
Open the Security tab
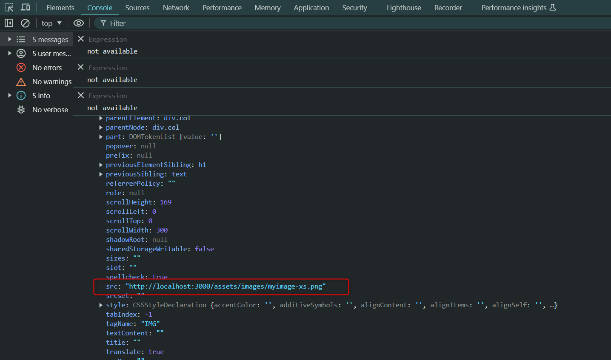tap(354, 8)
